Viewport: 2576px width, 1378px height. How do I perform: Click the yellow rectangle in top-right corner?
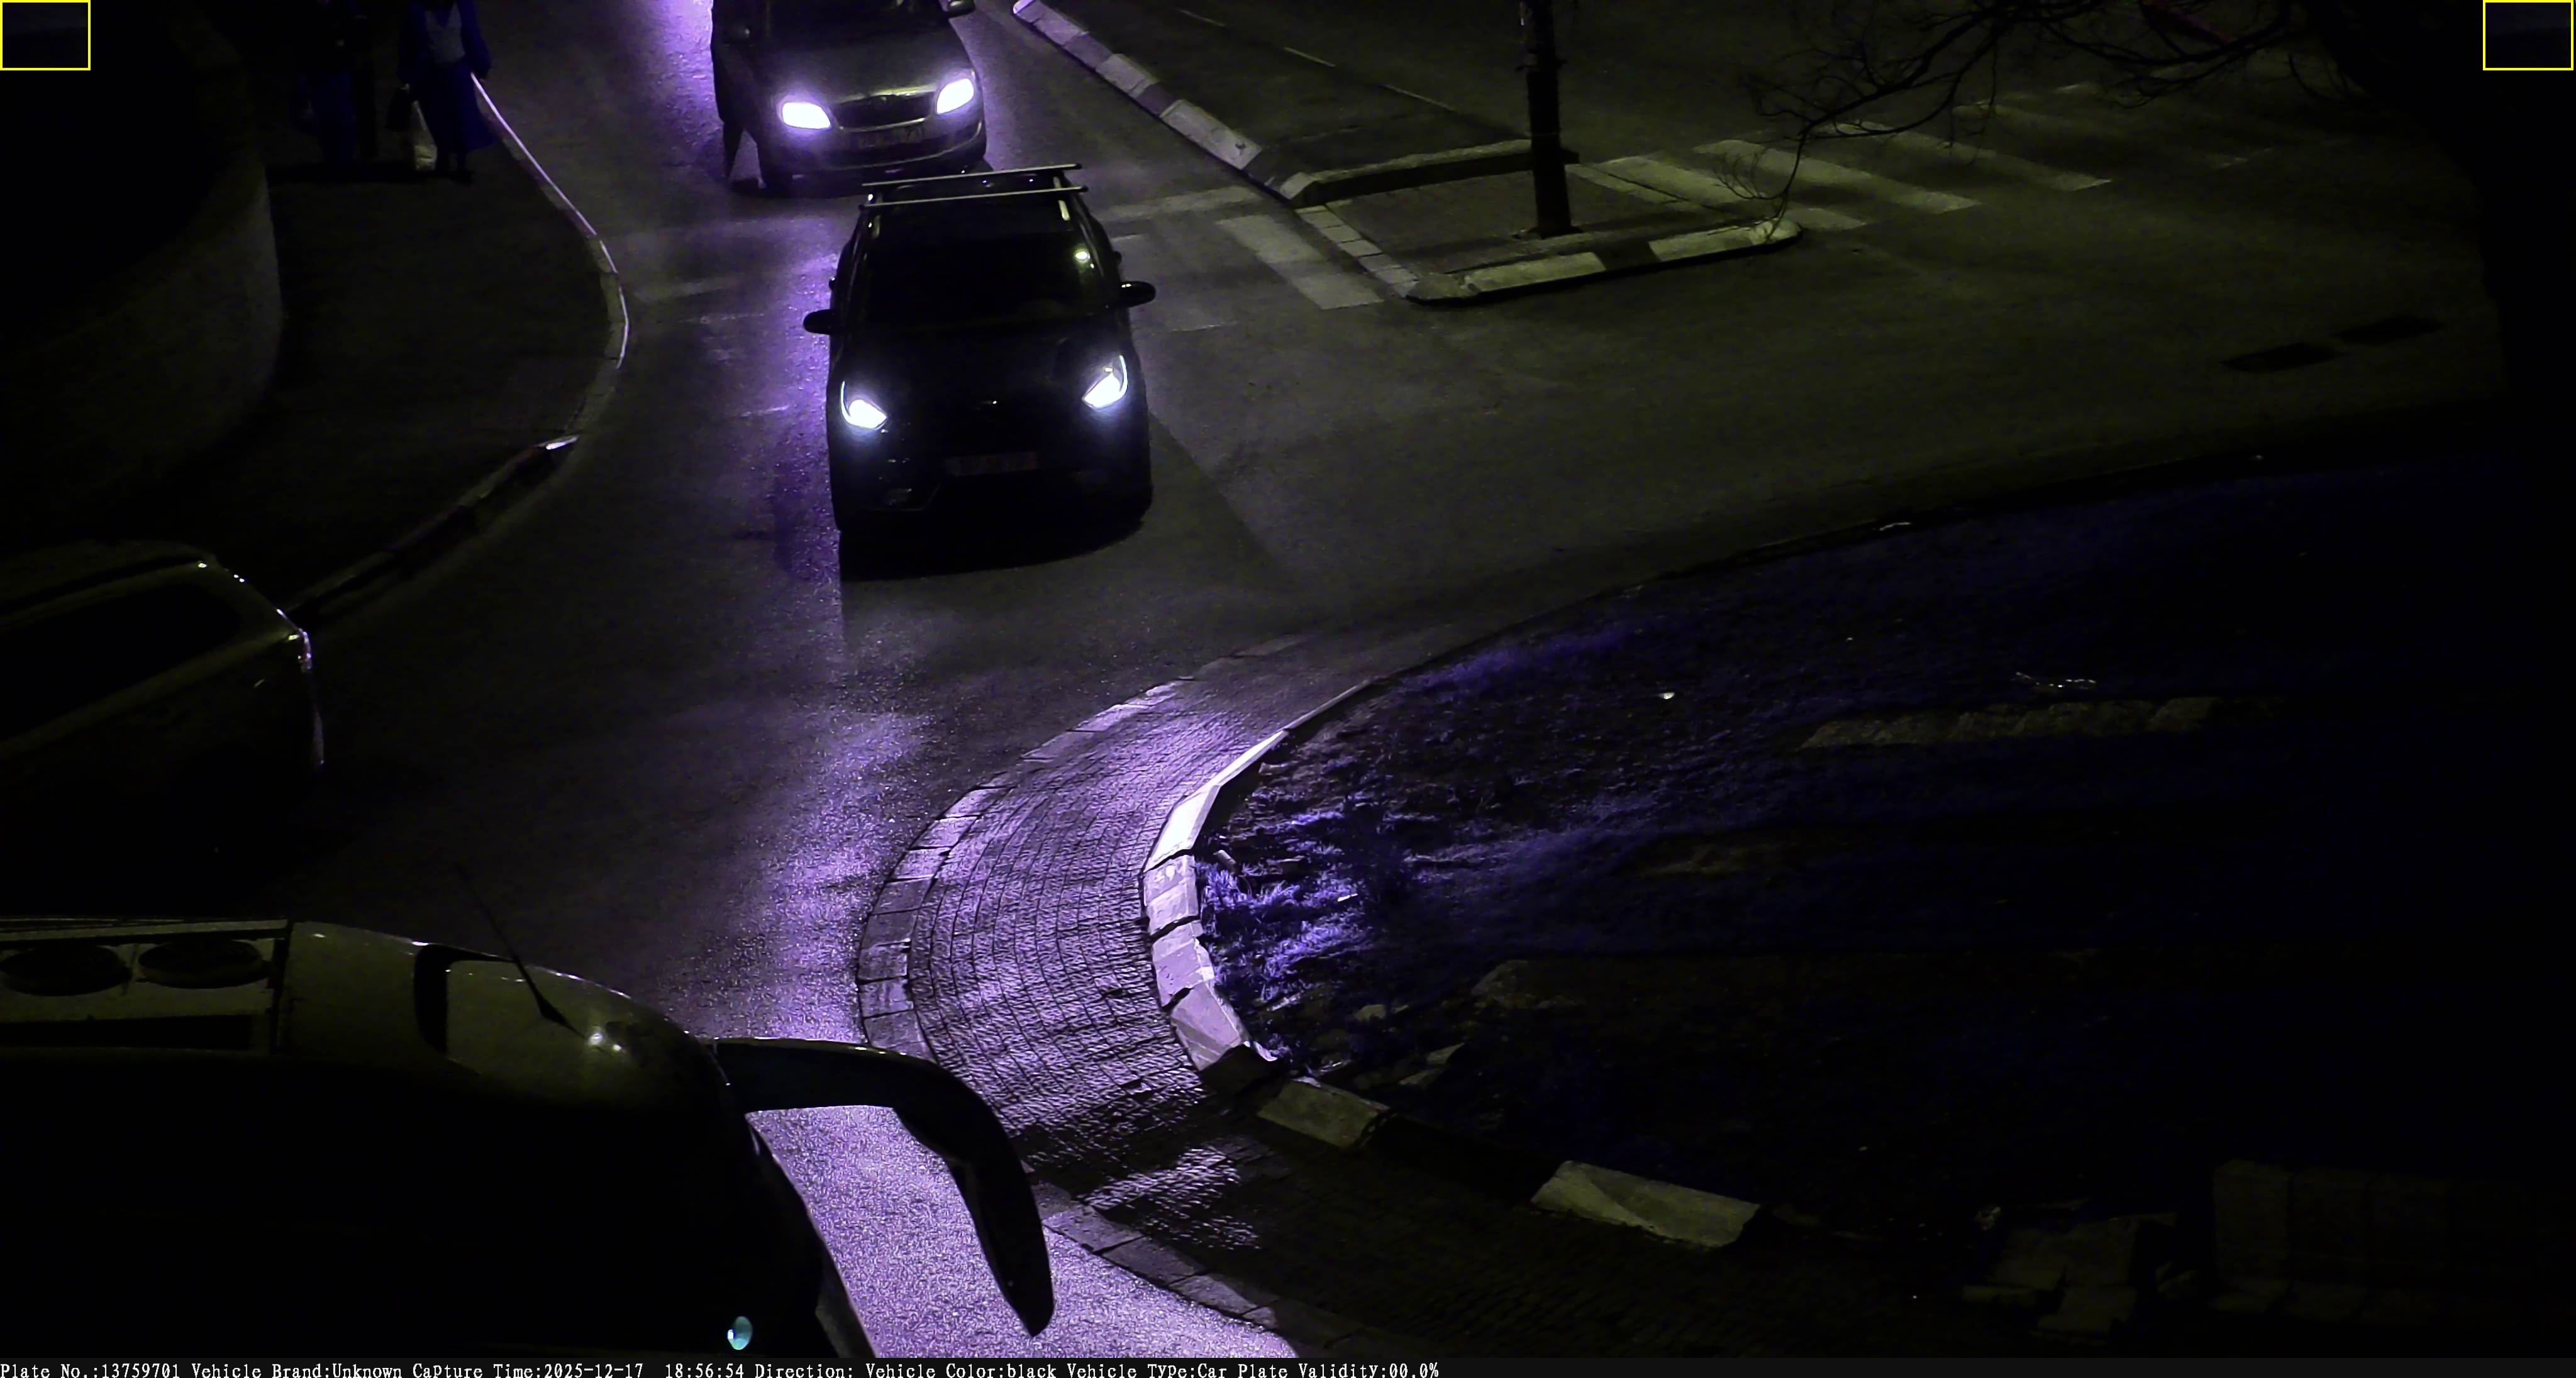[2528, 35]
